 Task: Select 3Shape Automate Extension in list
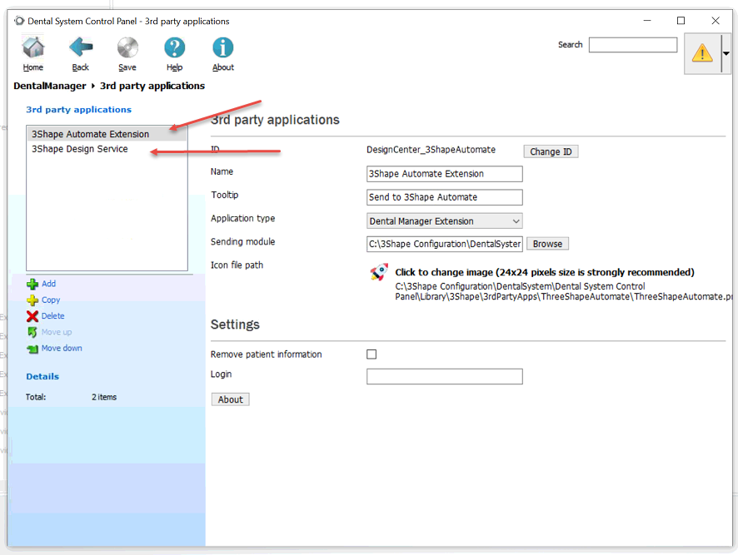click(90, 134)
